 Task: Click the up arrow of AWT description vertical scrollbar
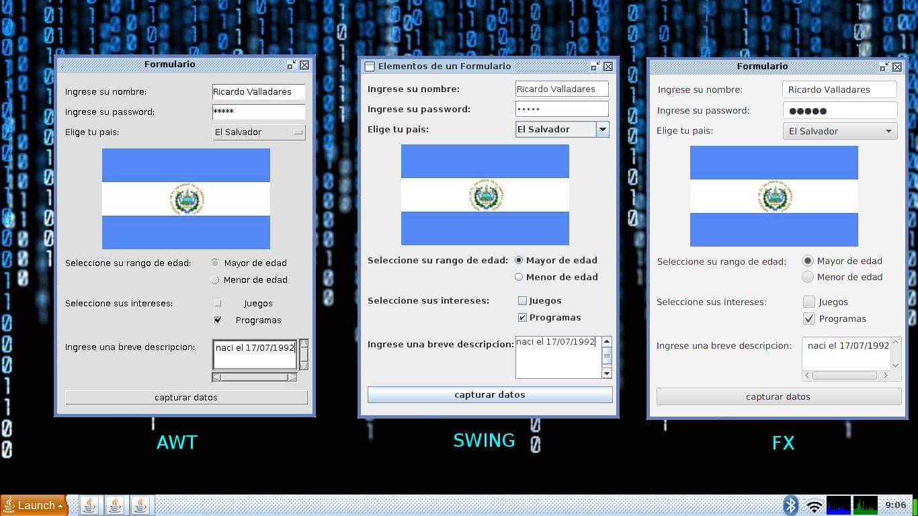(x=304, y=343)
